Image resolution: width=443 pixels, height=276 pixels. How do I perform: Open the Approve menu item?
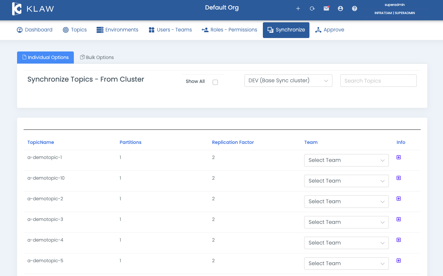[x=329, y=30]
